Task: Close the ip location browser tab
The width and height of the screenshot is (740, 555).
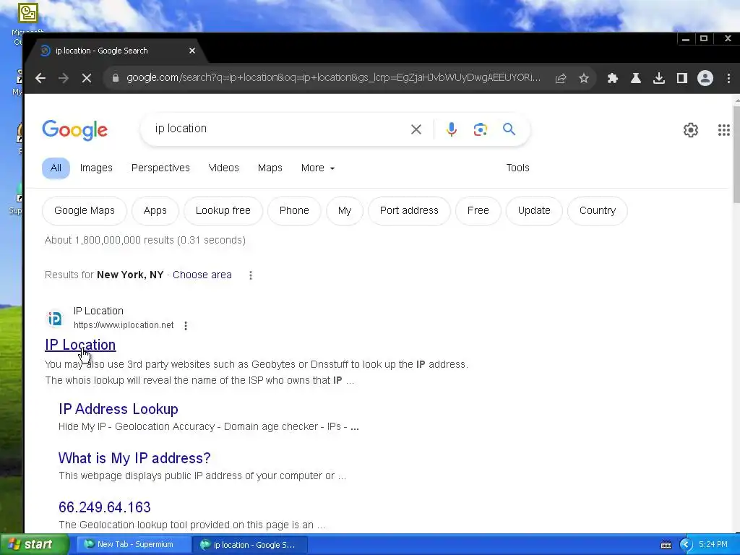Action: coord(192,51)
